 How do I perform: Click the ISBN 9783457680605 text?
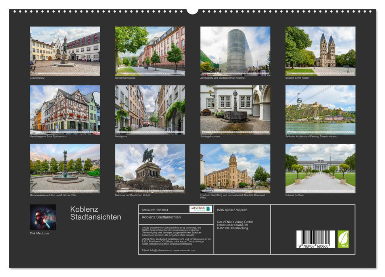tap(232, 210)
